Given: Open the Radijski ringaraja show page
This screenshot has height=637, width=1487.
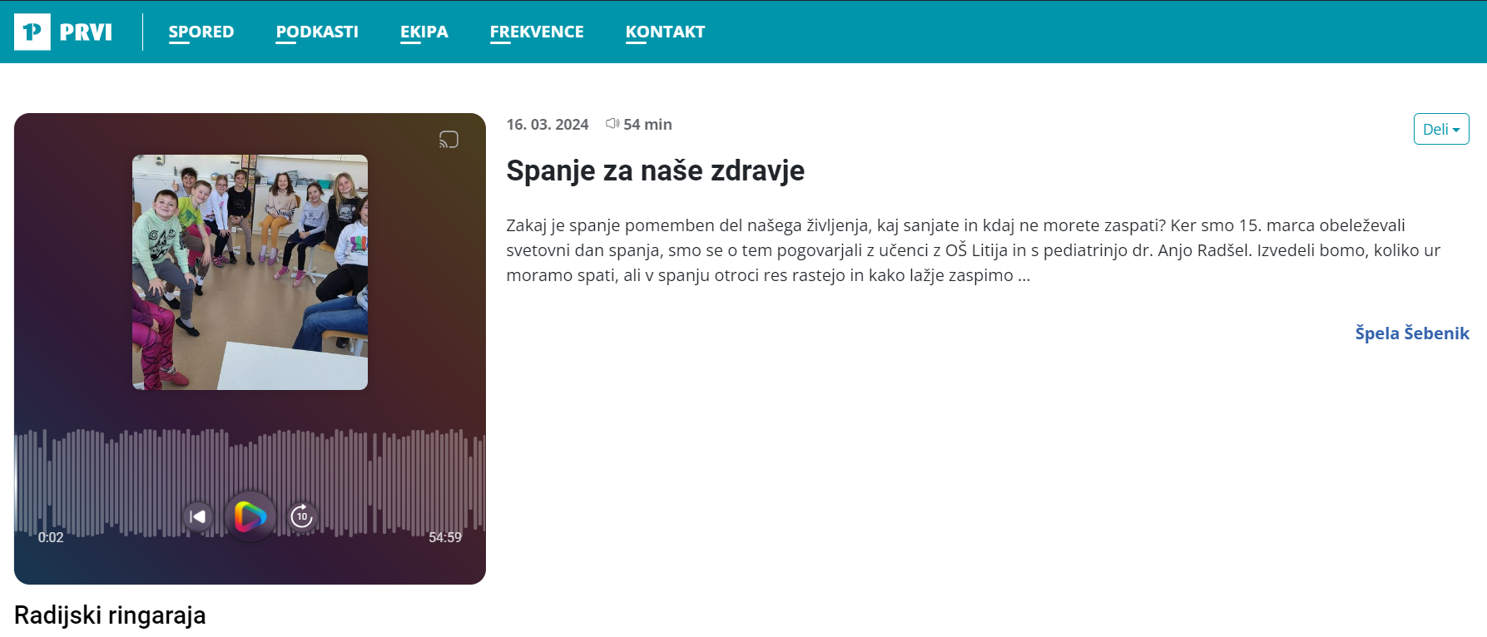Looking at the screenshot, I should pyautogui.click(x=110, y=615).
